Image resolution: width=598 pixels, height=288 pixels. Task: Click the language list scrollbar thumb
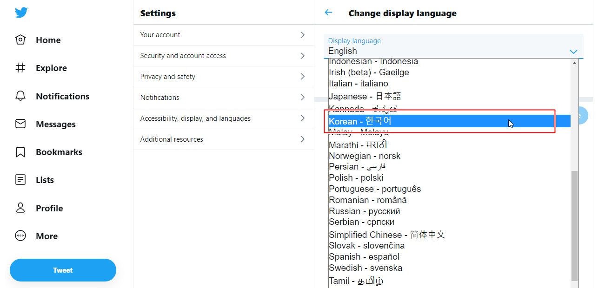[574, 226]
